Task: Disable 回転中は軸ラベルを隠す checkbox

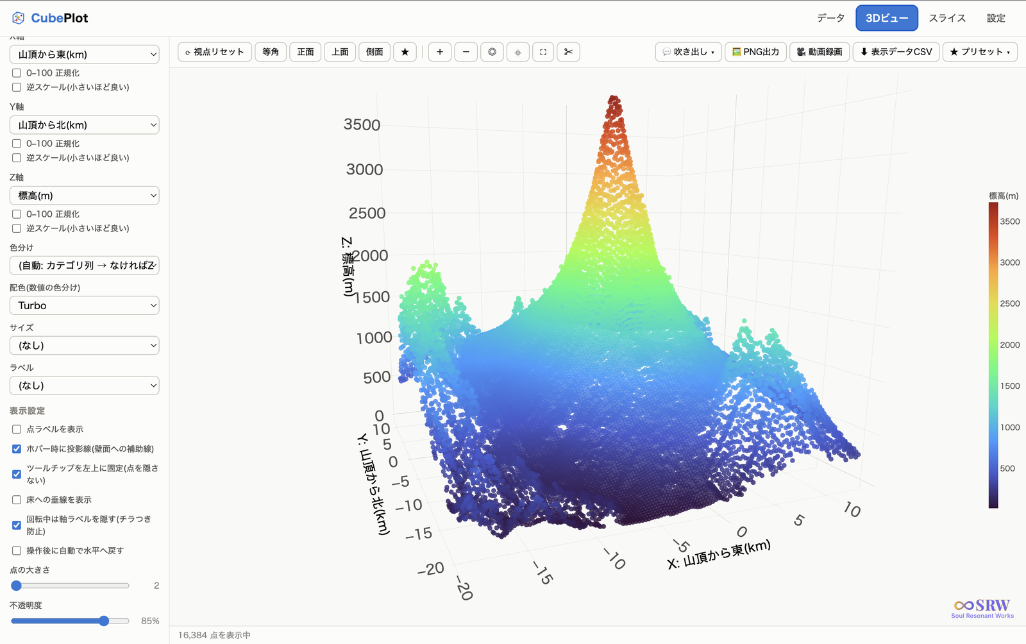Action: (17, 525)
